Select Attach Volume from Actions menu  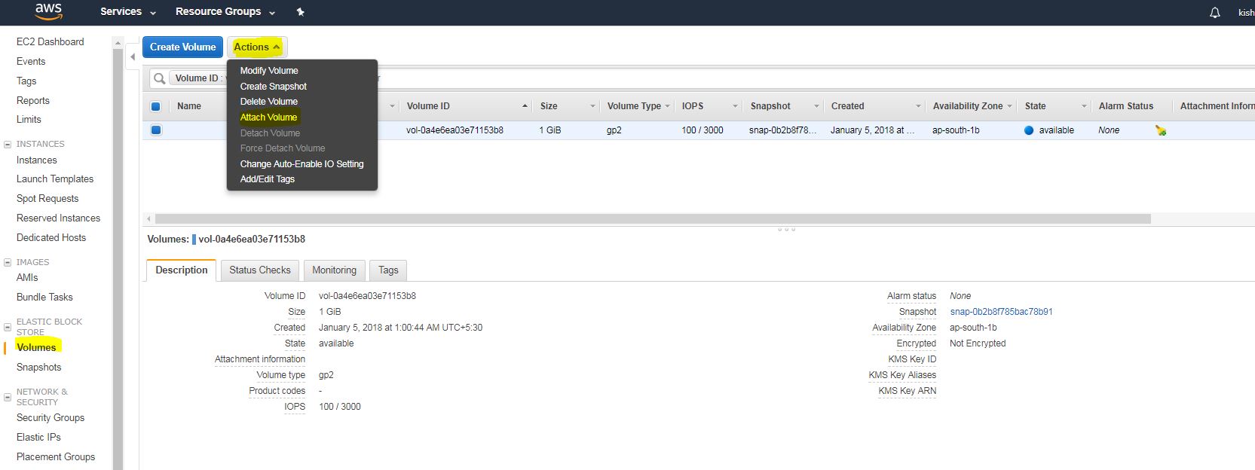[268, 117]
